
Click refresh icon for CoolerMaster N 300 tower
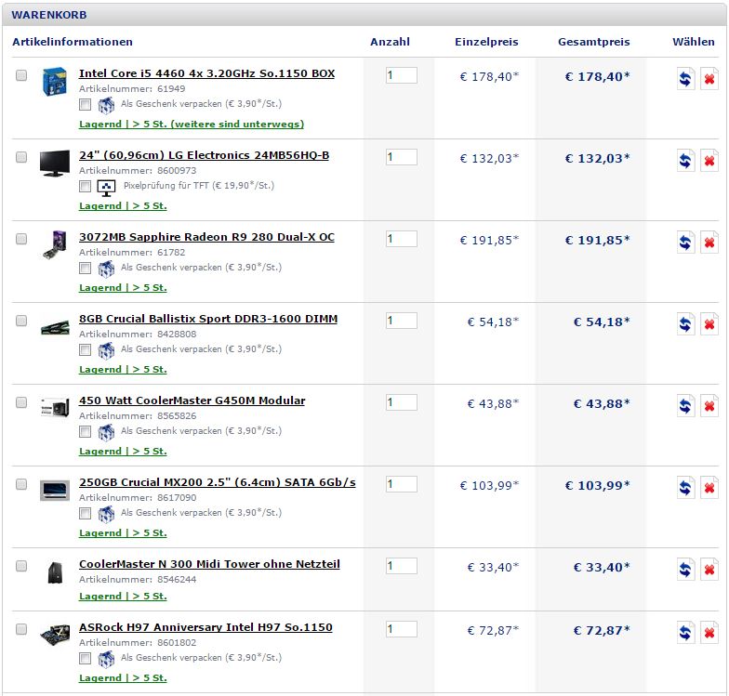(685, 570)
